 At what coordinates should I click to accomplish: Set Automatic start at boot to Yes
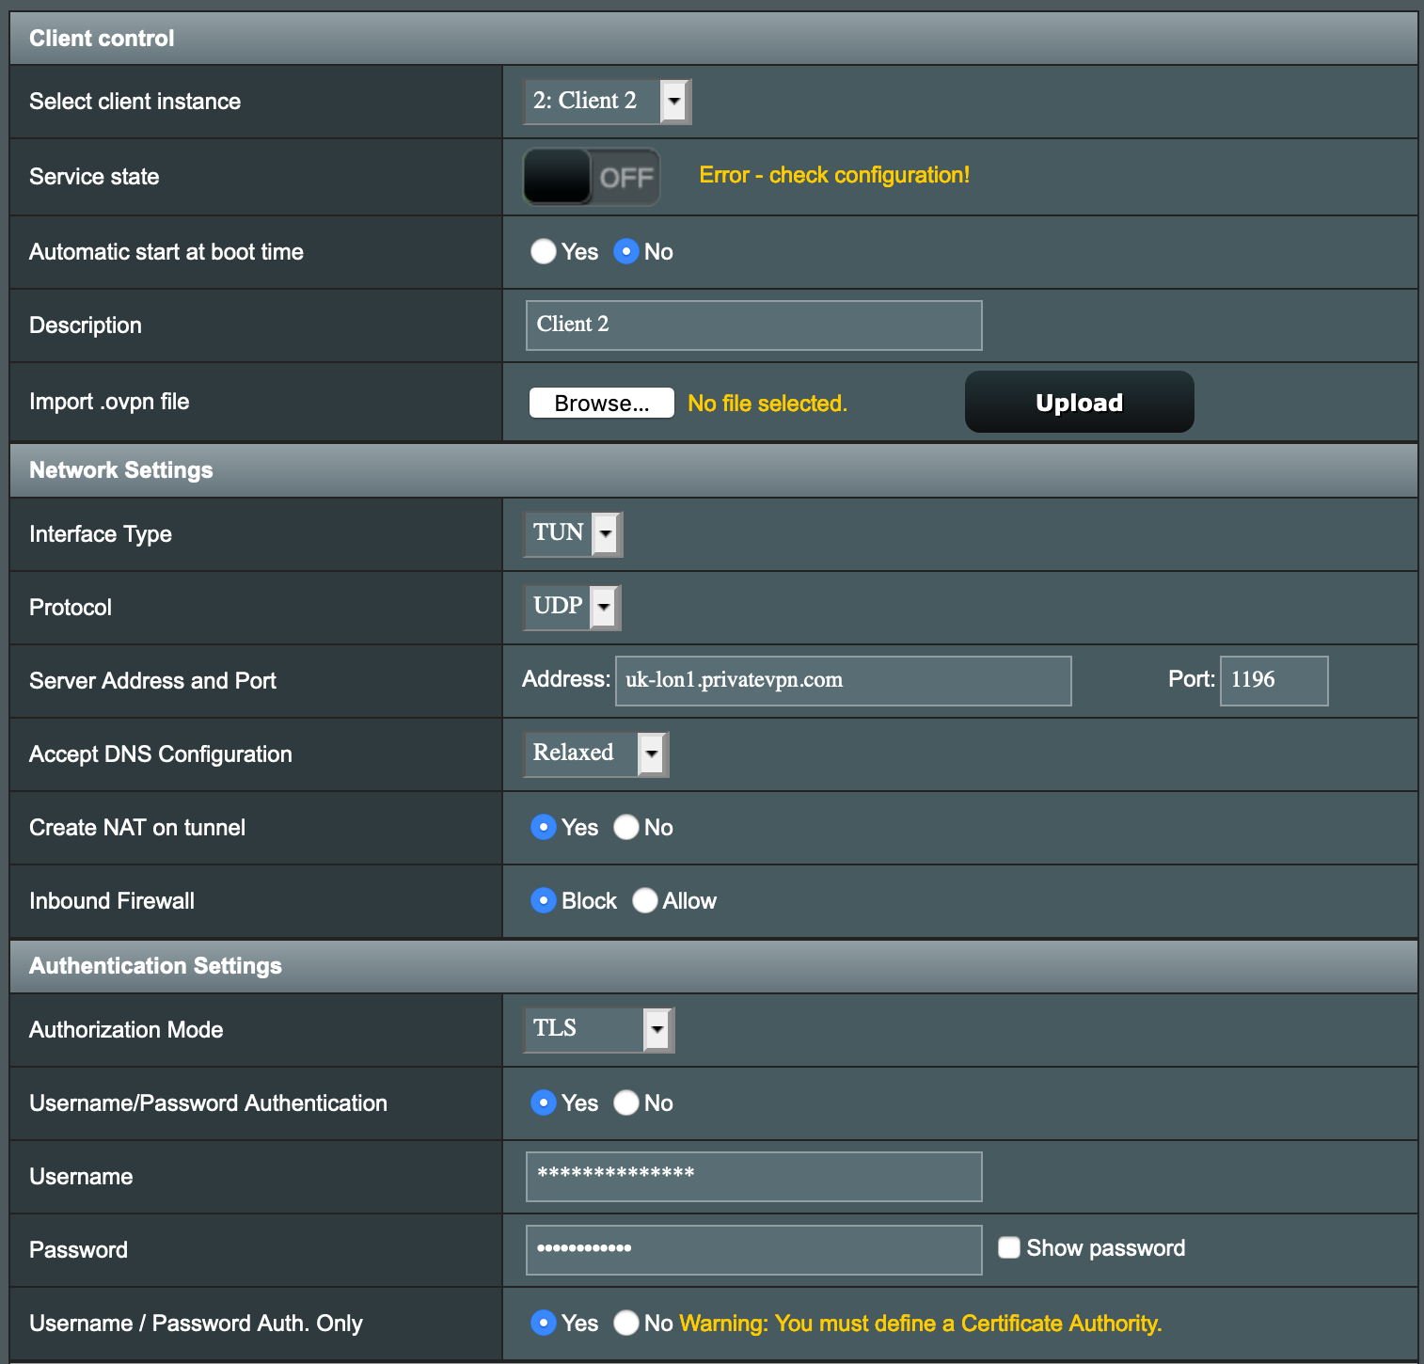coord(543,251)
